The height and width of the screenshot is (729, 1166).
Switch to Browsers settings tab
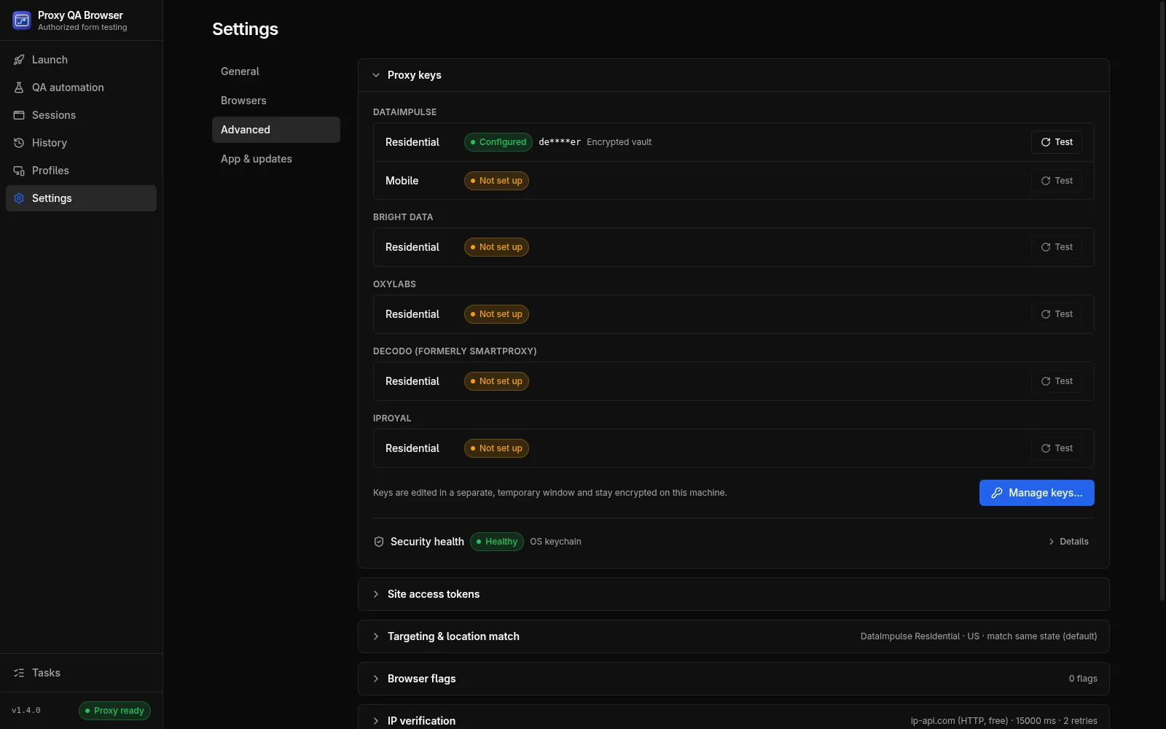[x=276, y=101]
